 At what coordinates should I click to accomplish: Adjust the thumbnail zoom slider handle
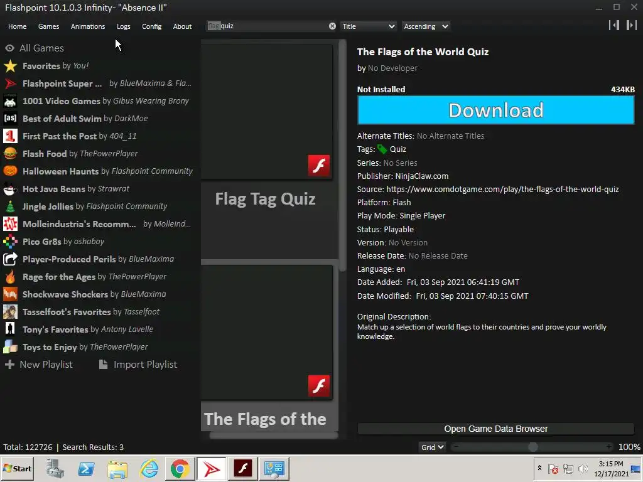[x=532, y=447]
